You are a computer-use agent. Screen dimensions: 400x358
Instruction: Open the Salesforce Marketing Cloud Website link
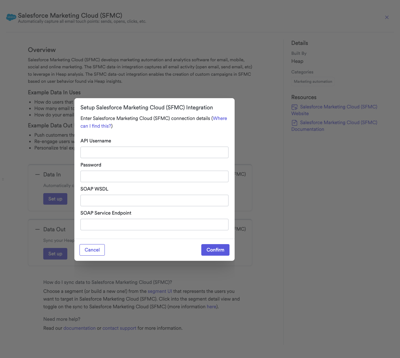pyautogui.click(x=338, y=107)
